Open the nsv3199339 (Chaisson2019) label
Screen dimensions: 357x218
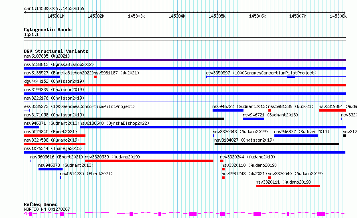click(x=54, y=90)
